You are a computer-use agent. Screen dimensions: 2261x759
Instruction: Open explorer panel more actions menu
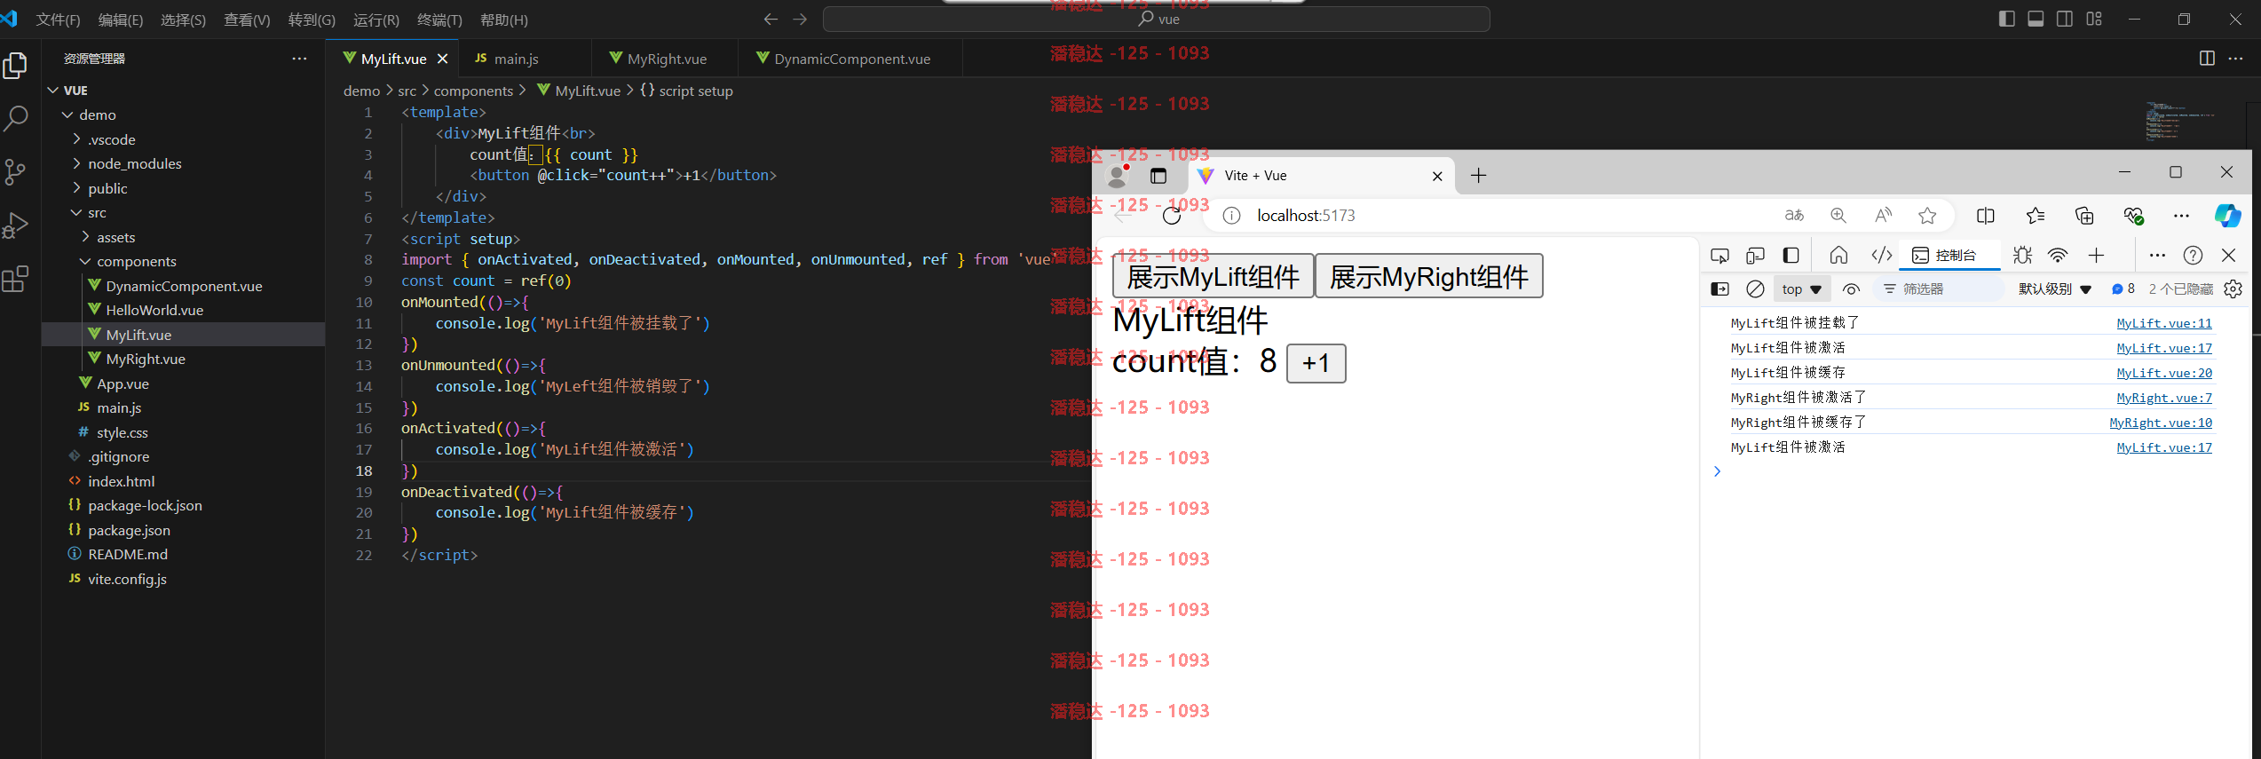[x=299, y=59]
